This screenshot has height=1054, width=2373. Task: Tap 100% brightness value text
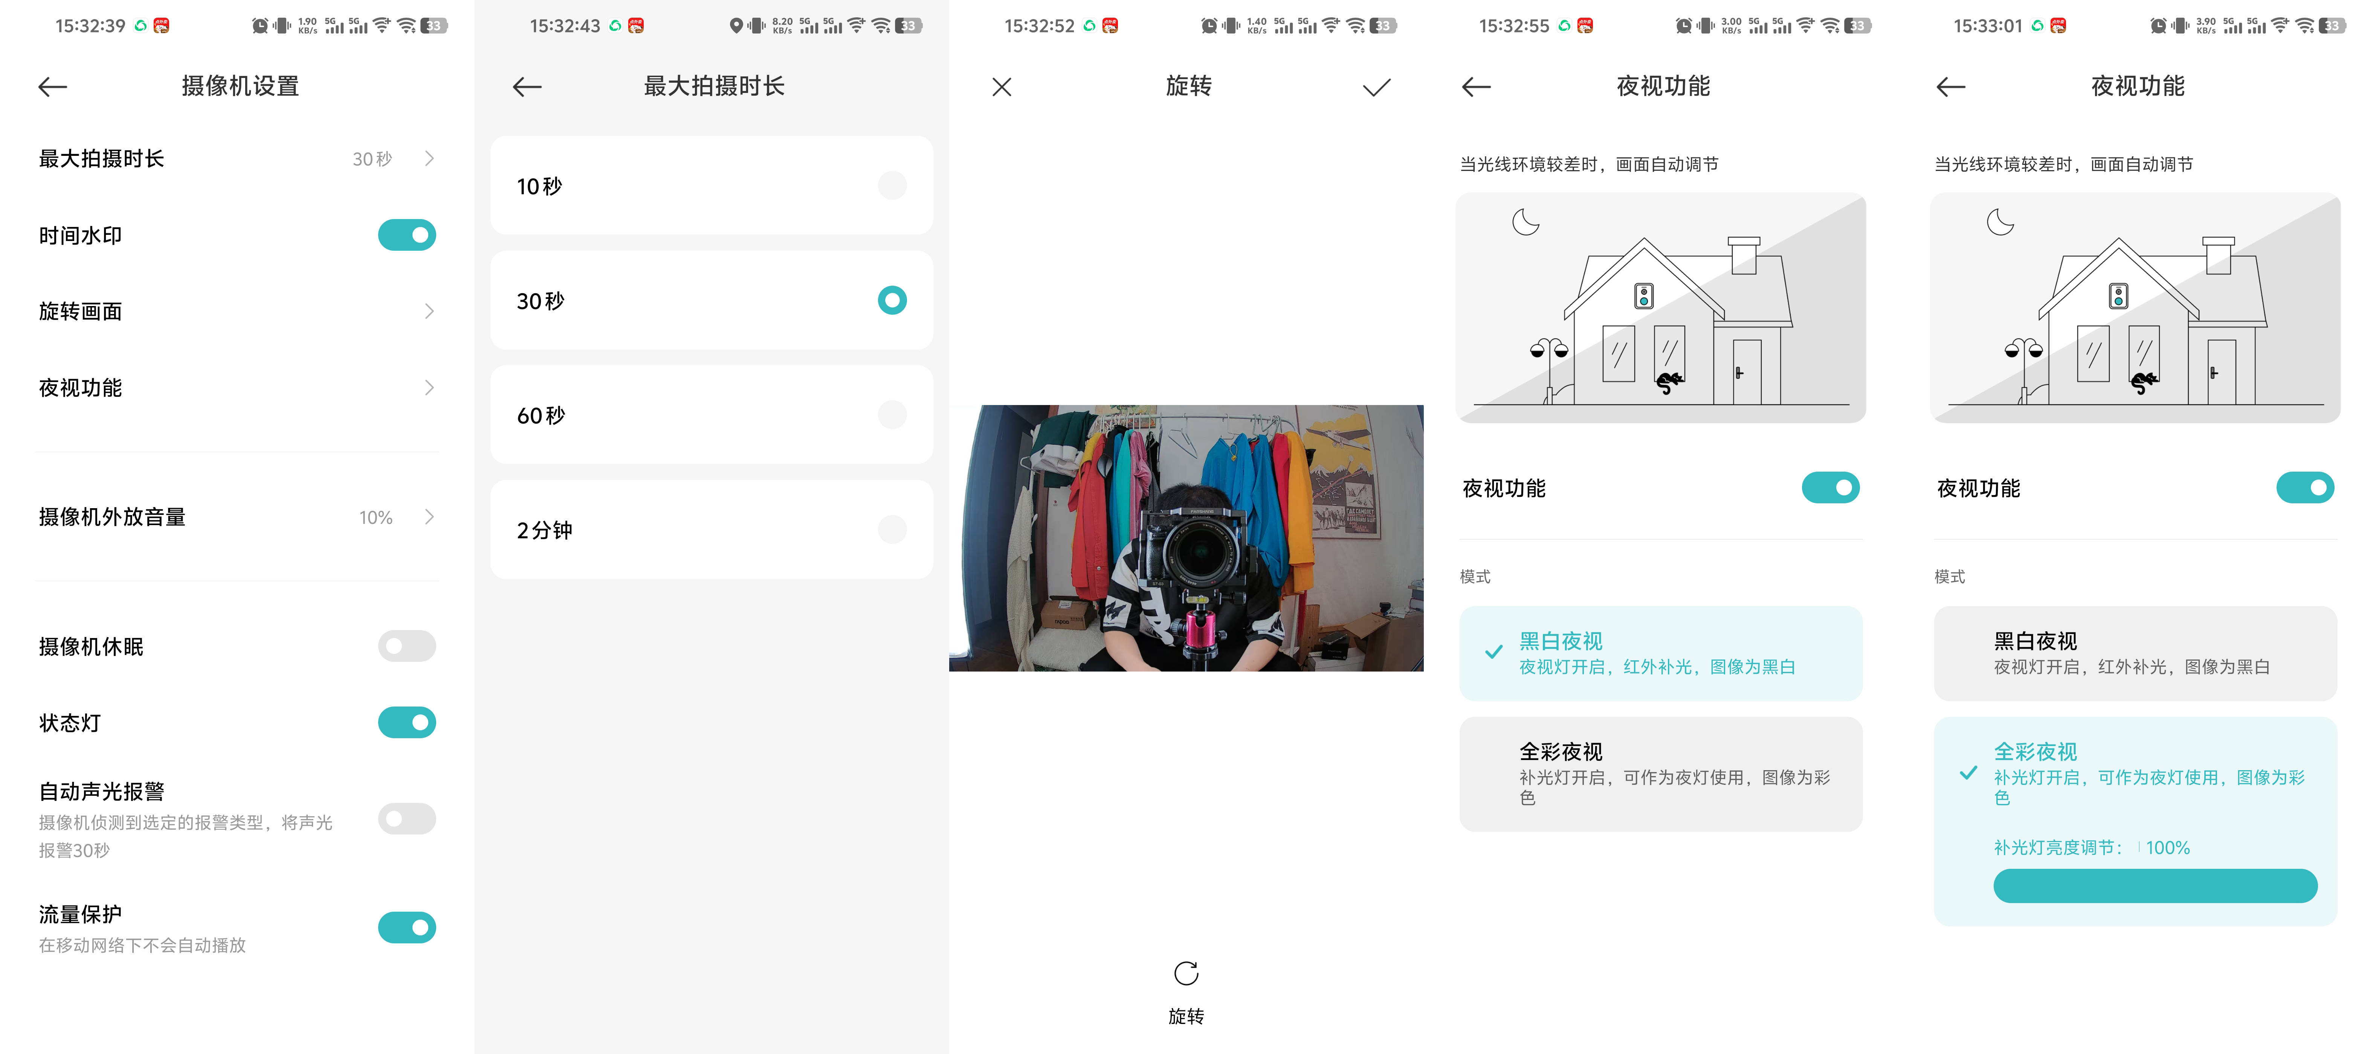2168,848
